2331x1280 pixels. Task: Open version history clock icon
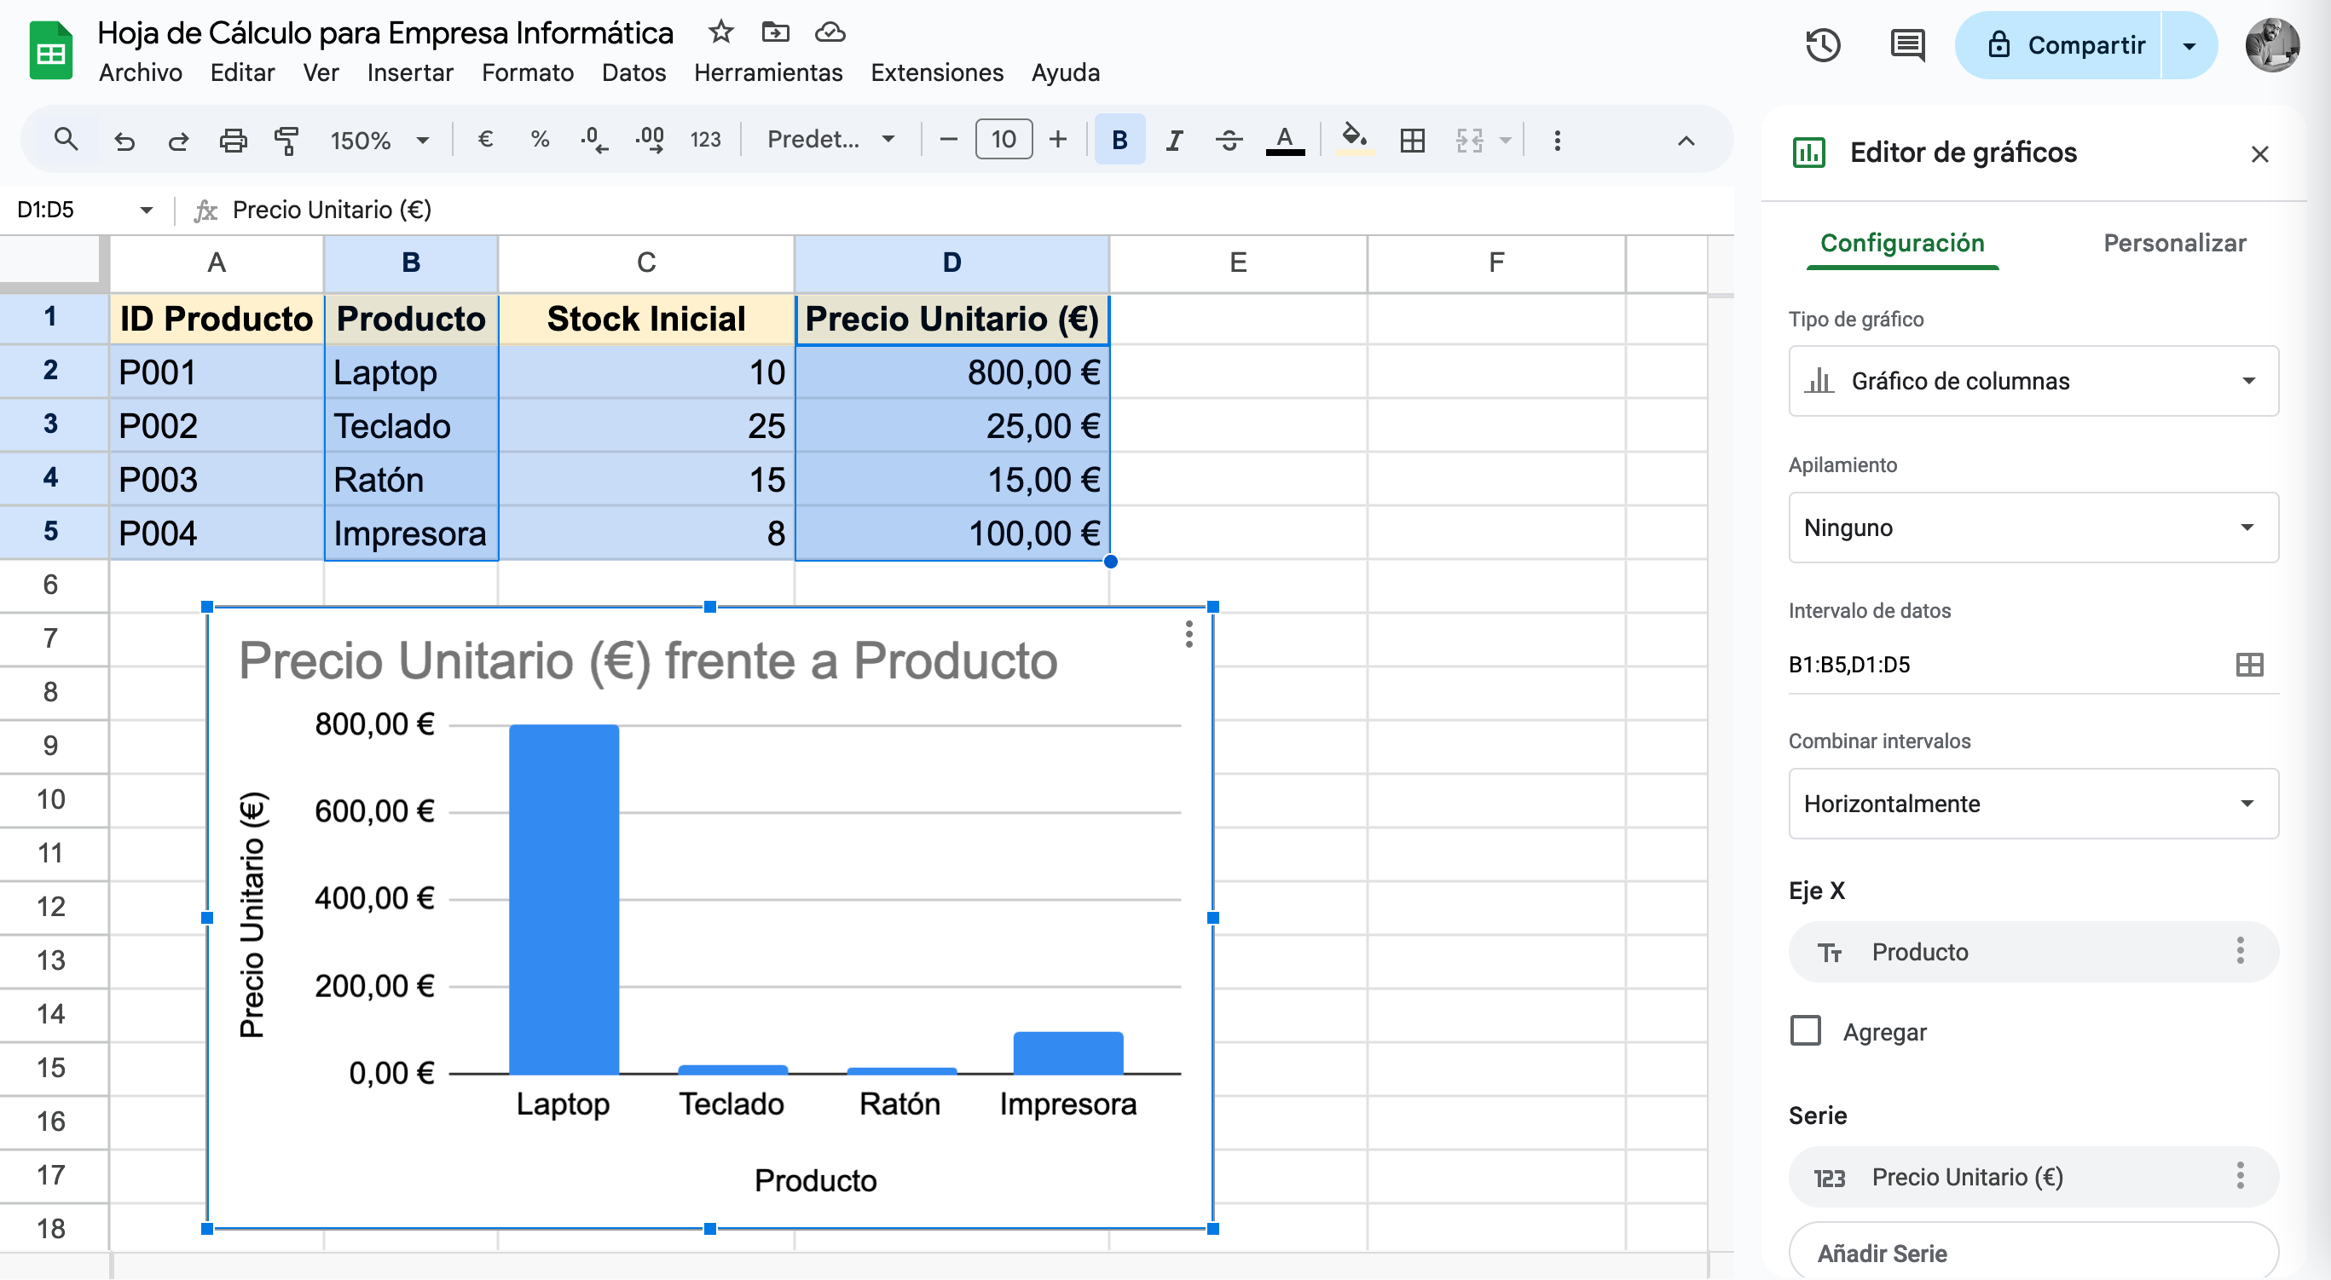coord(1823,44)
